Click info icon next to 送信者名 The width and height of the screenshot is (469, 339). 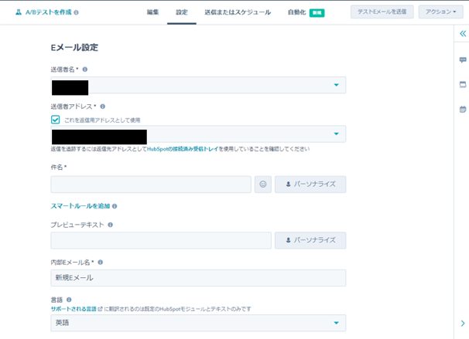coord(85,69)
